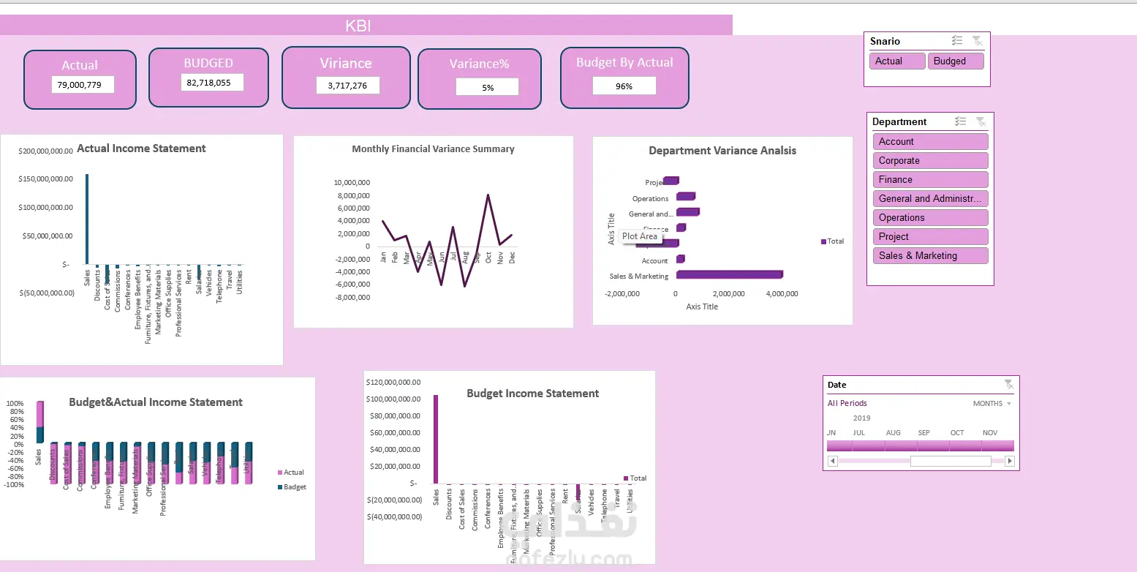Filter by Actual in Snario slicer
This screenshot has width=1137, height=572.
pyautogui.click(x=897, y=61)
